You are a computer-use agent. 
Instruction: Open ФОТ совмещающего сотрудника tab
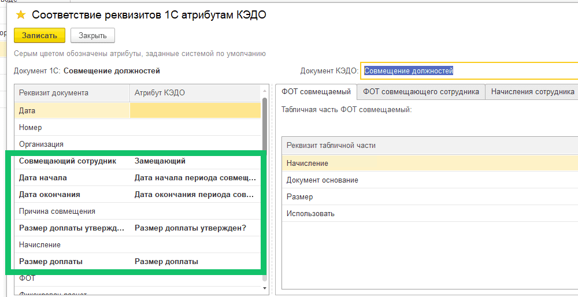[x=421, y=92]
